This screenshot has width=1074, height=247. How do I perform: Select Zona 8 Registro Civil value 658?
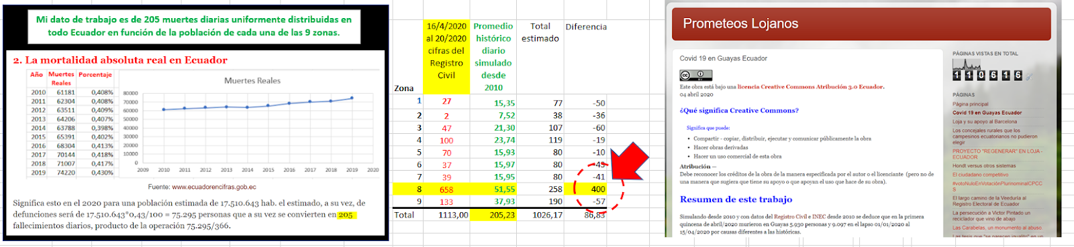[x=446, y=189]
